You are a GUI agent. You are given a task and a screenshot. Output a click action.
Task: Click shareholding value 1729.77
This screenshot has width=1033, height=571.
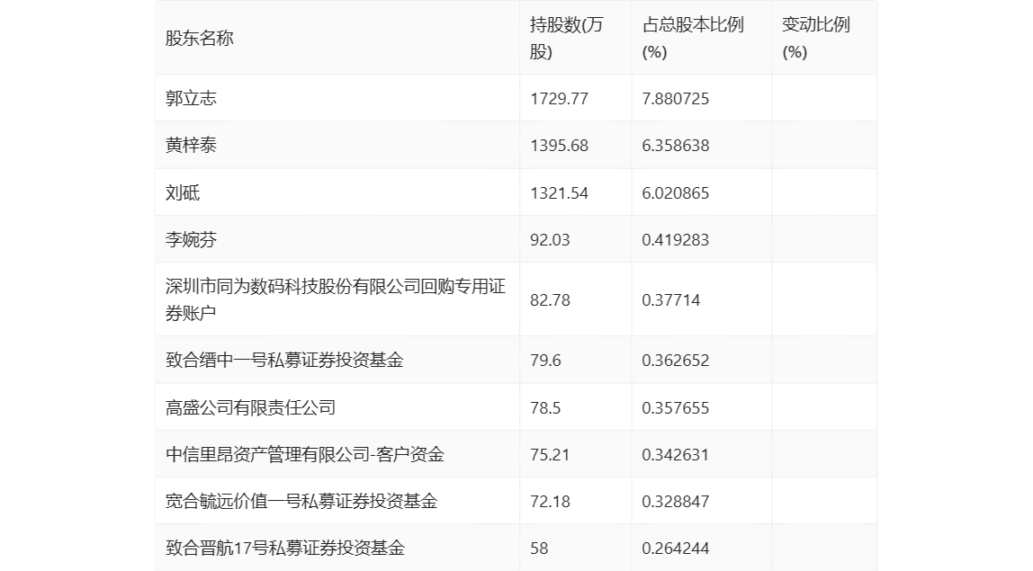[559, 99]
